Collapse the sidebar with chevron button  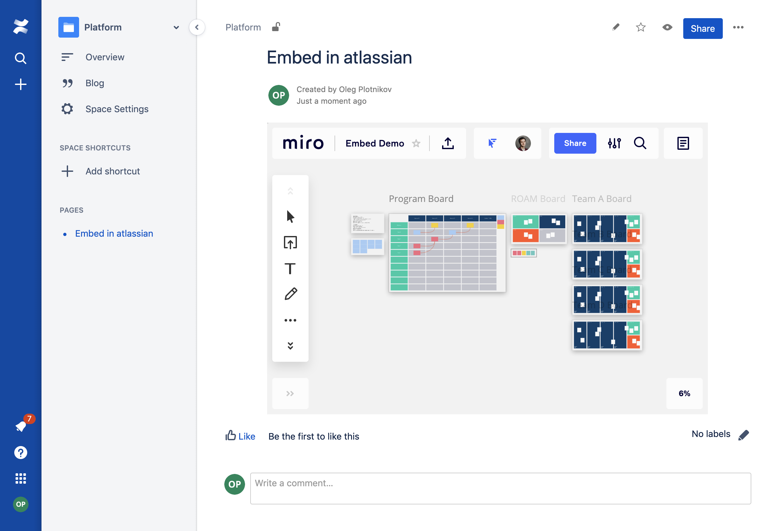point(197,27)
